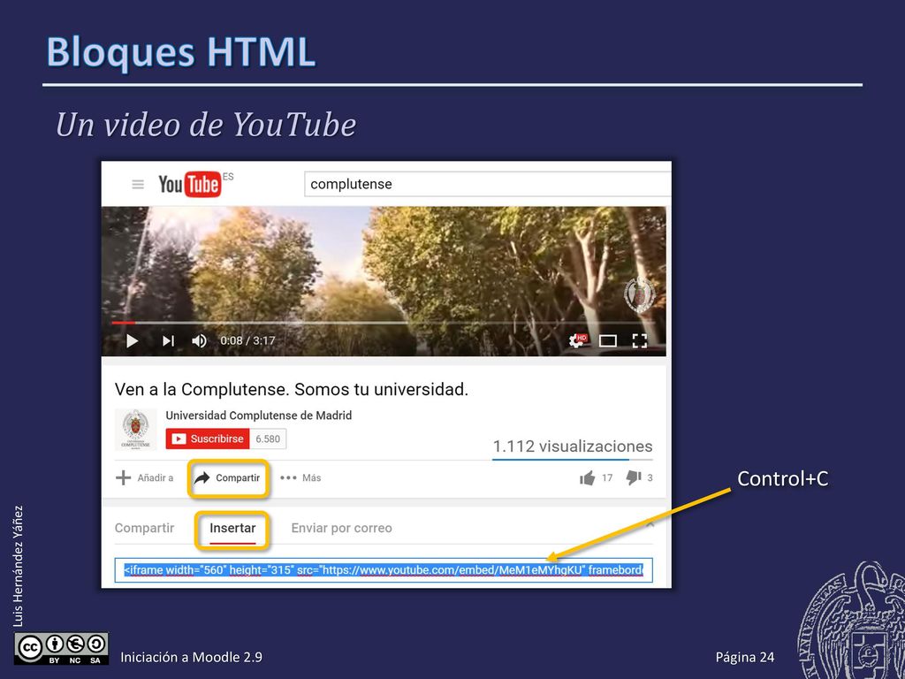
Task: Collapse the share panel with the chevron
Action: [x=650, y=524]
